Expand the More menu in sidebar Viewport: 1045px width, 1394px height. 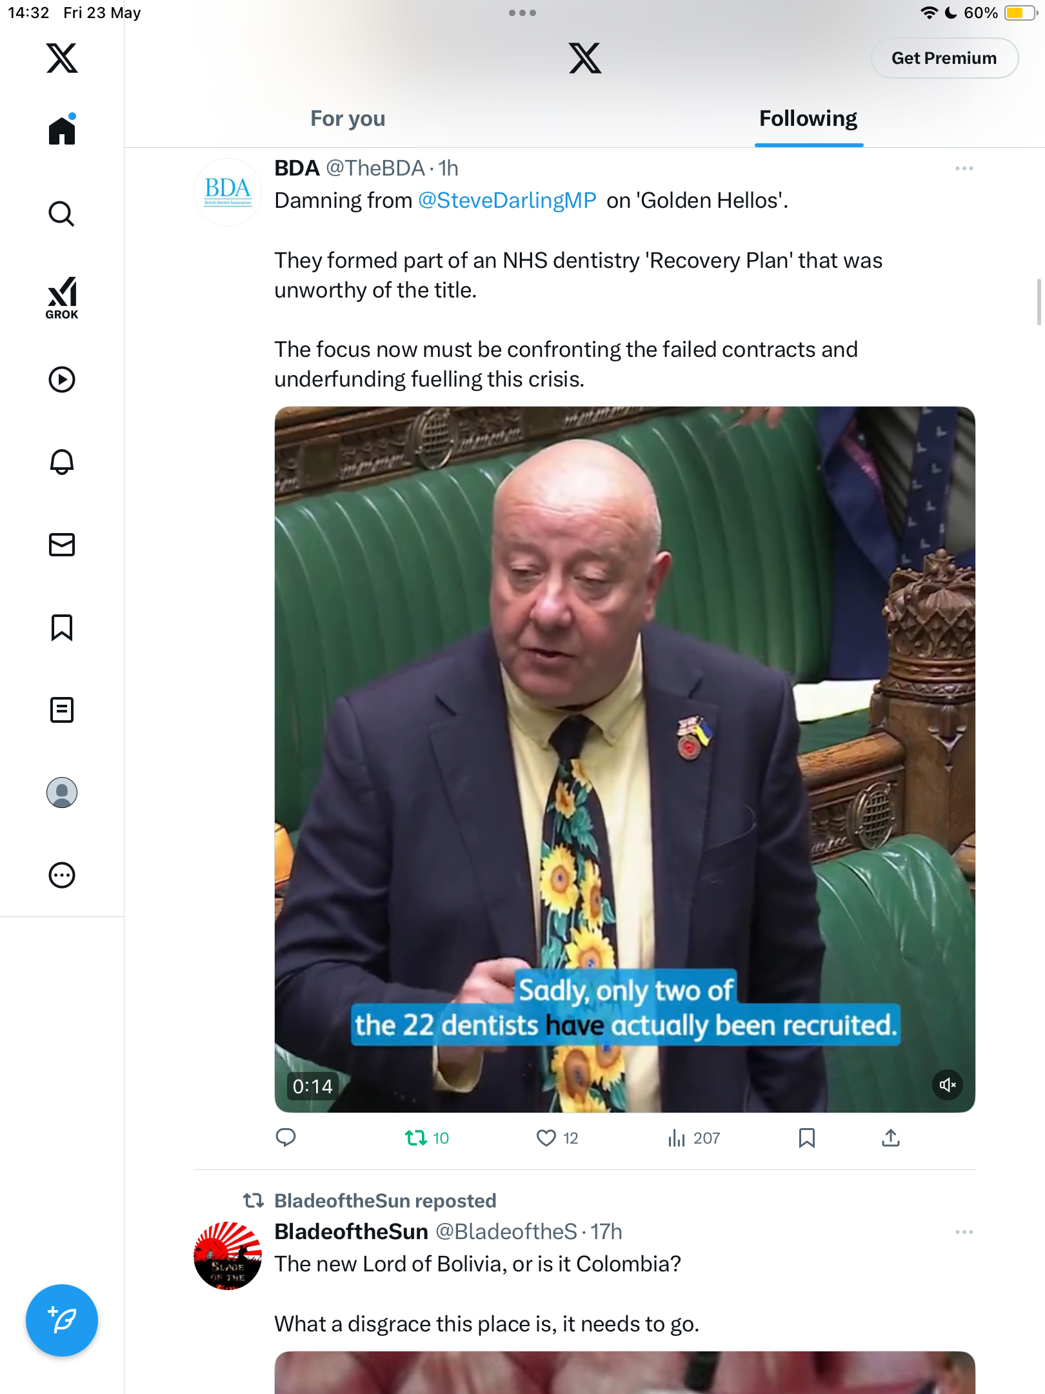pos(62,875)
